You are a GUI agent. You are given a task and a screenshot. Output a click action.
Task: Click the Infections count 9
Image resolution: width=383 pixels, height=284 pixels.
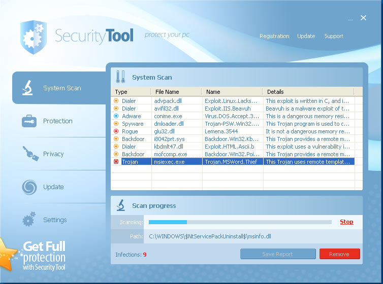pos(145,255)
